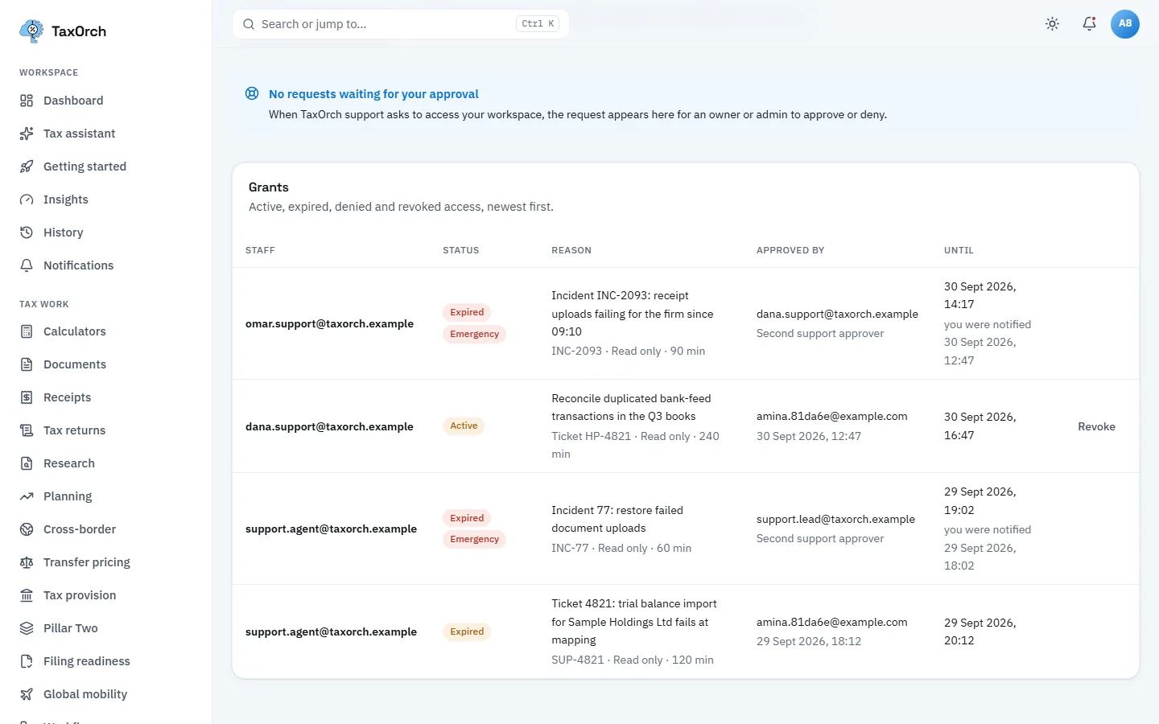Select dana.support@taxorch.example staff cell
The image size is (1159, 724).
[x=329, y=426]
